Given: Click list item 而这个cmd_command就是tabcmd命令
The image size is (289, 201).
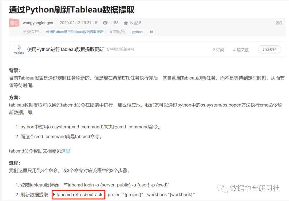Looking at the screenshot, I should tap(61, 137).
